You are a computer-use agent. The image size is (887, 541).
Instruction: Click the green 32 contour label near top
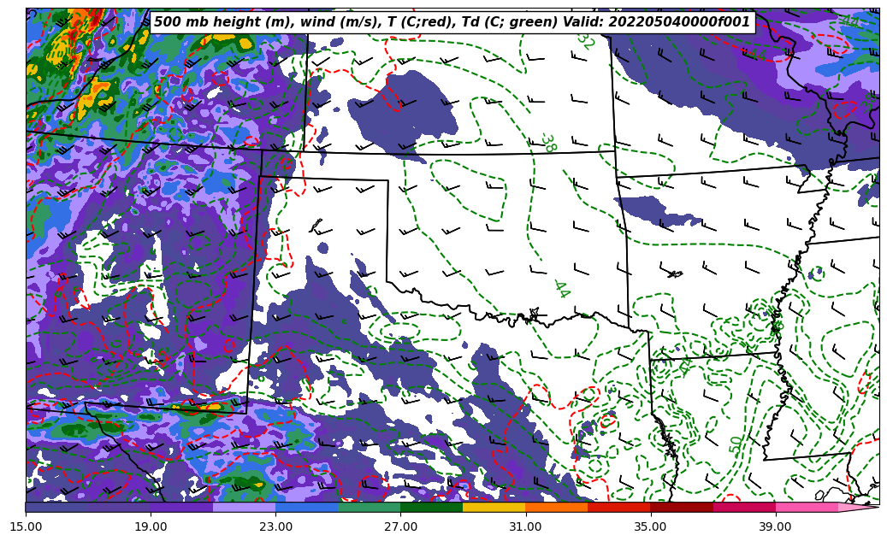[586, 41]
